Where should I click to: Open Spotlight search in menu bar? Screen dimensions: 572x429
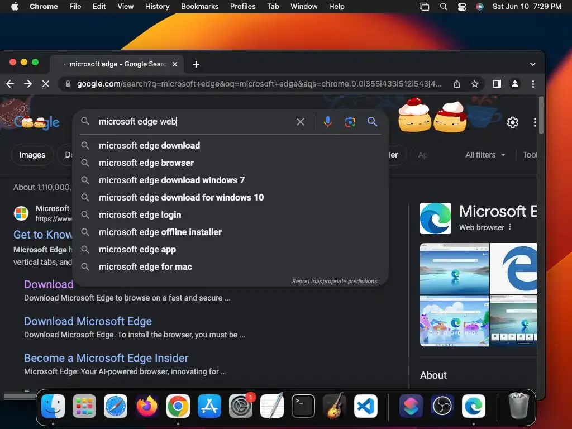tap(443, 7)
